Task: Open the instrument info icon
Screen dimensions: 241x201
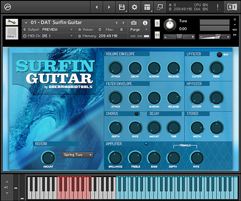Action: pyautogui.click(x=145, y=23)
